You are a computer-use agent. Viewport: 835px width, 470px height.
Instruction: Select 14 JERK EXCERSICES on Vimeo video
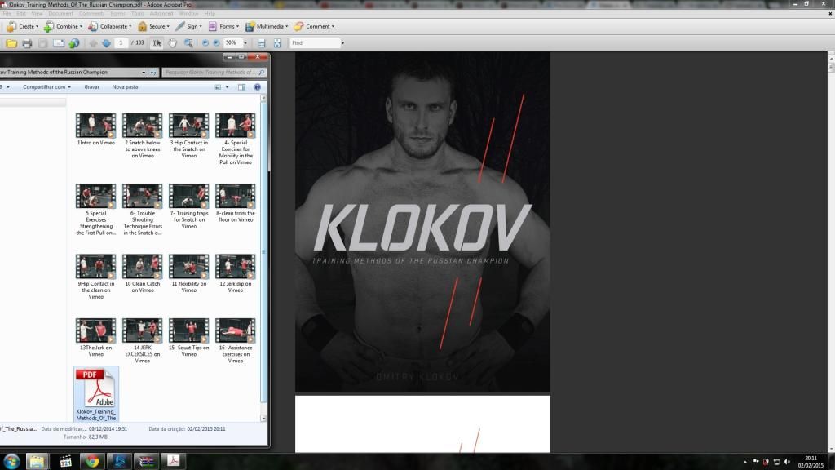tap(142, 340)
